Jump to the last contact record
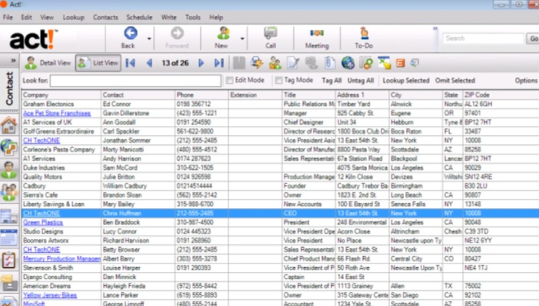 (x=220, y=63)
